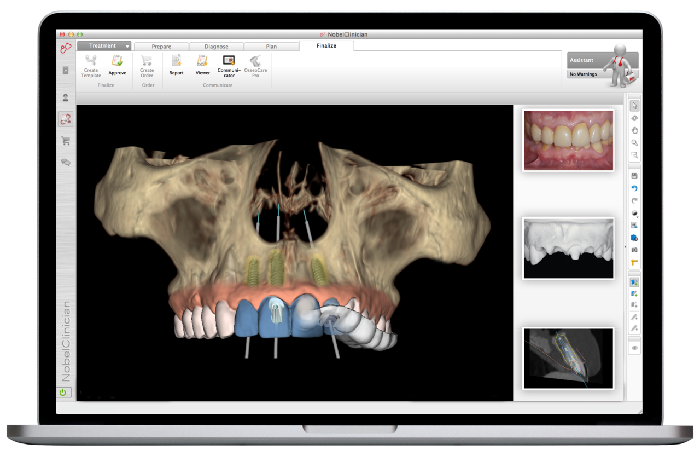
Task: Select the hand pan tool
Action: tap(634, 130)
